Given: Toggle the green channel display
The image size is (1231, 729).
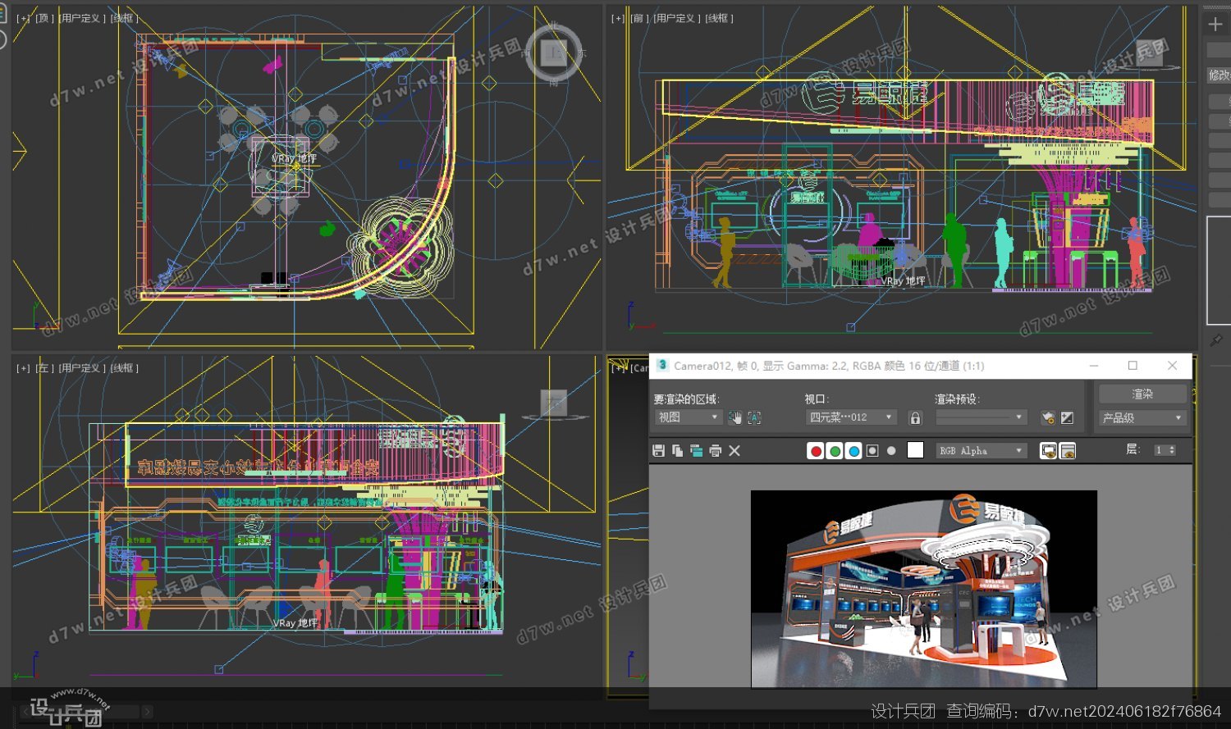Looking at the screenshot, I should [835, 450].
